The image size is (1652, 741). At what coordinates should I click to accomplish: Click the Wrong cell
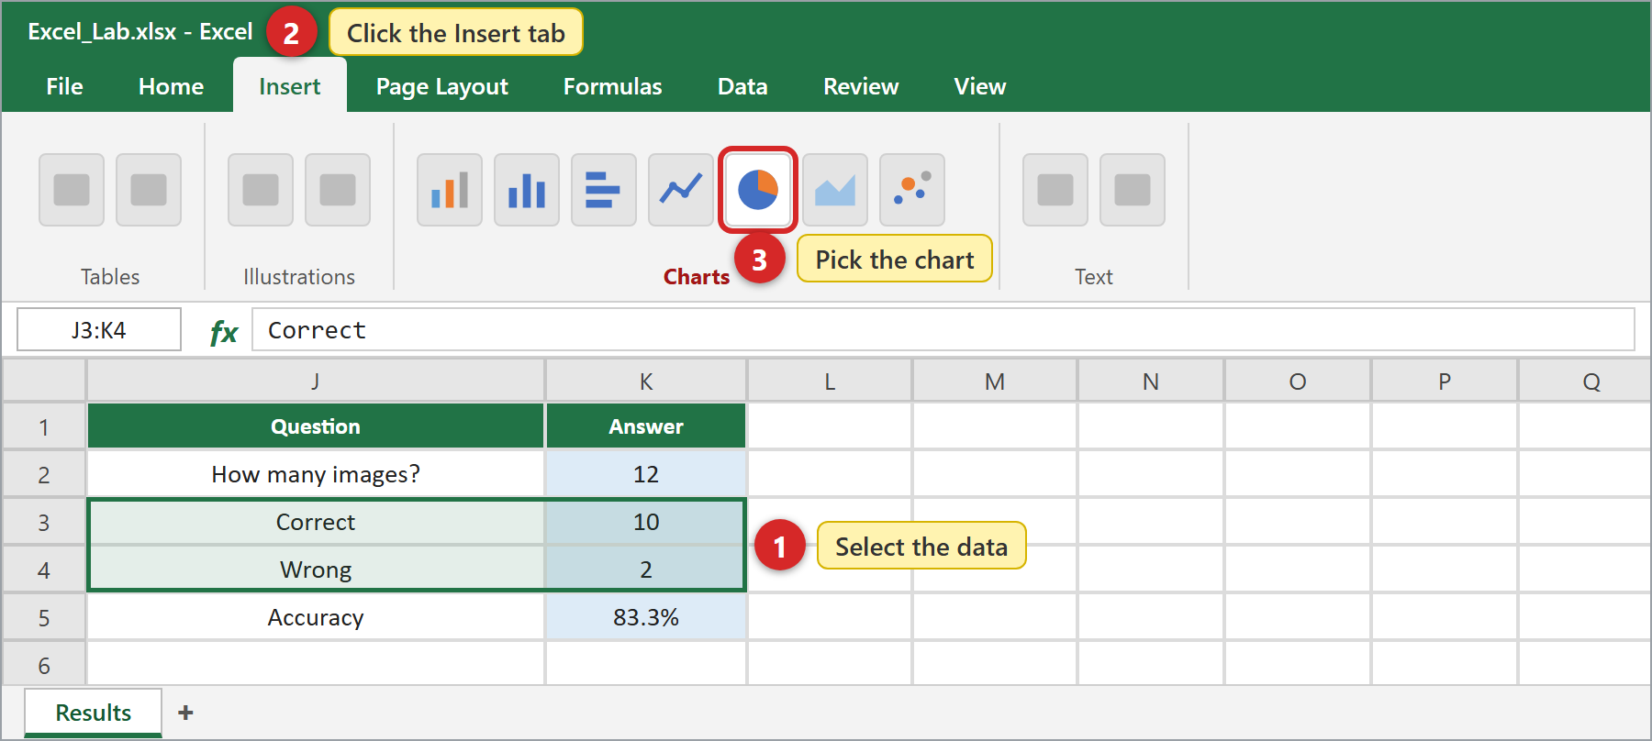(316, 570)
